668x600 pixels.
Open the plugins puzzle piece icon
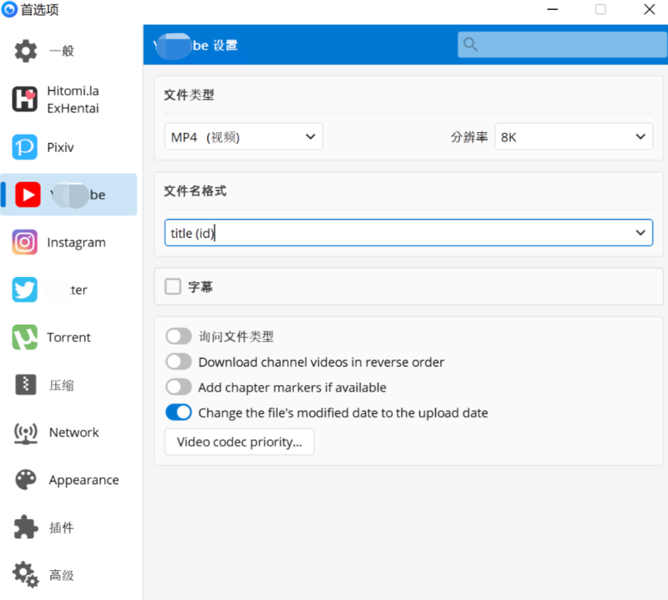[x=26, y=527]
